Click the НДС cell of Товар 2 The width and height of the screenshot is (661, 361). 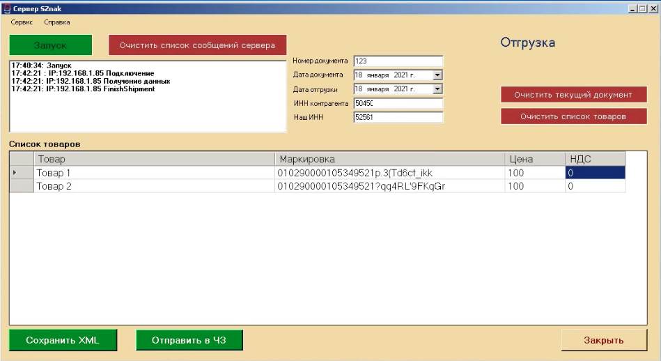click(596, 186)
